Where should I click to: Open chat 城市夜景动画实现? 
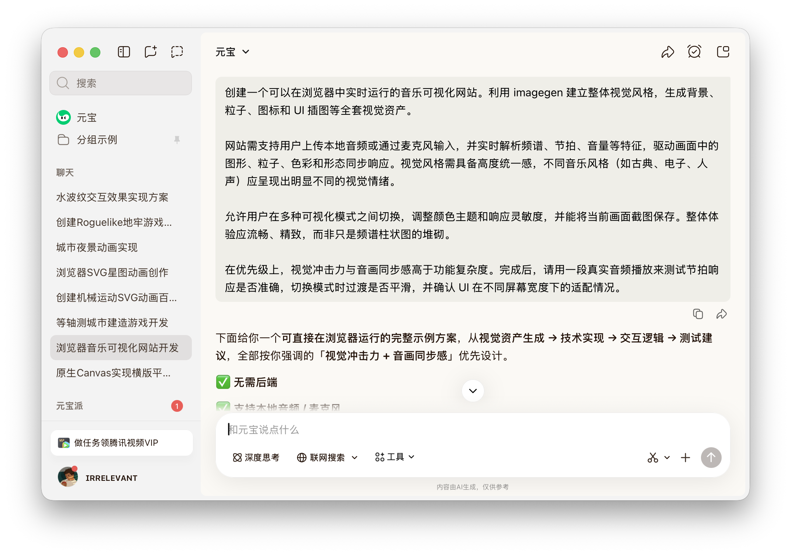coord(97,248)
